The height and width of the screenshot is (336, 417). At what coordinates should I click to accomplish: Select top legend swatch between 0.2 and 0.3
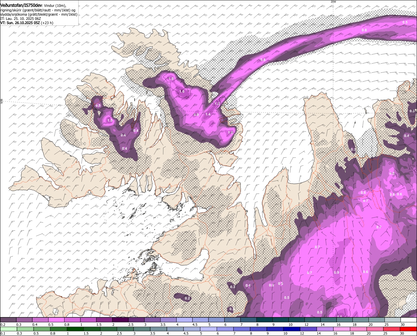8,320
